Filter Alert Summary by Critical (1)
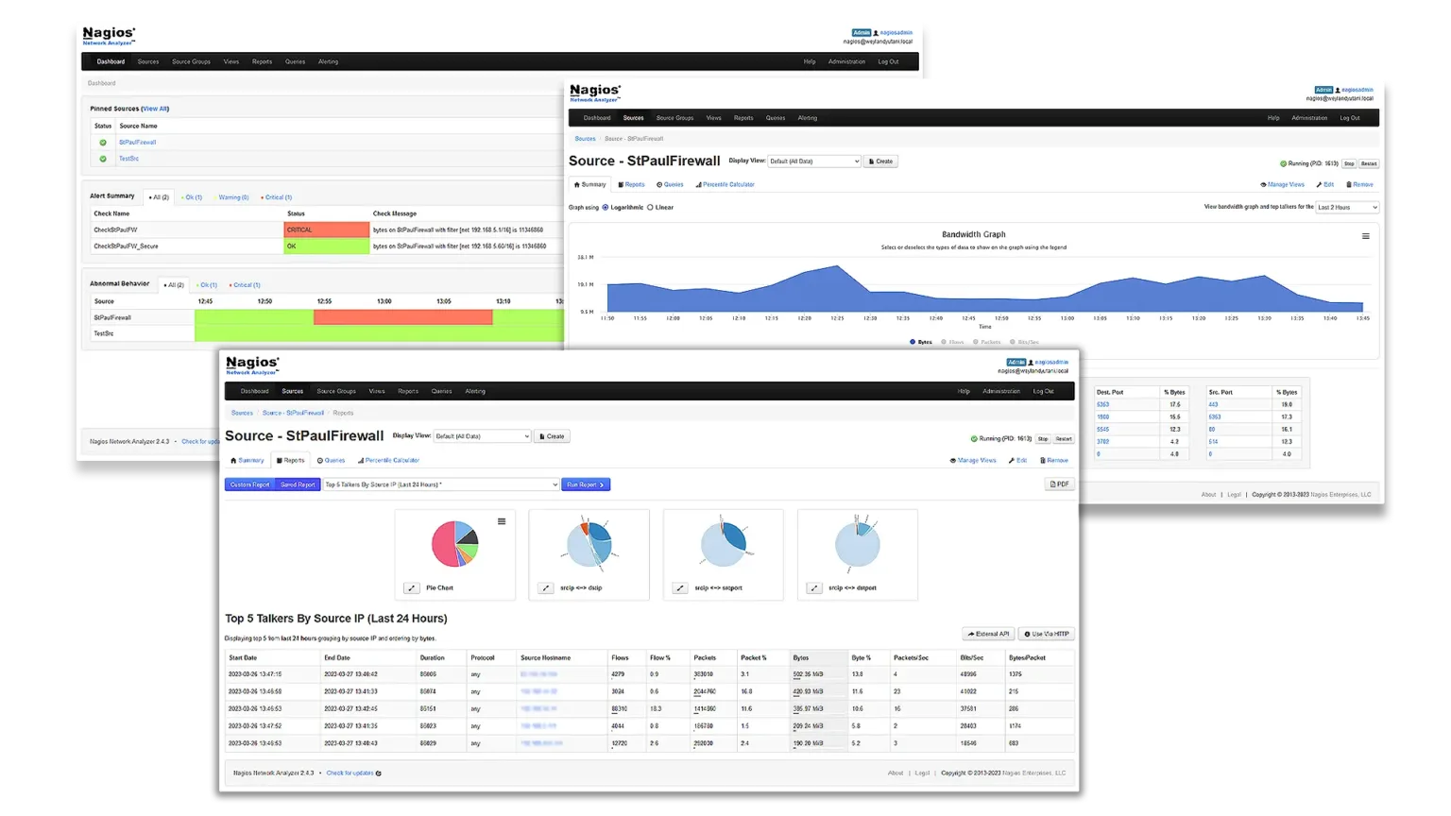Screen dimensions: 1451x816 (x=277, y=197)
